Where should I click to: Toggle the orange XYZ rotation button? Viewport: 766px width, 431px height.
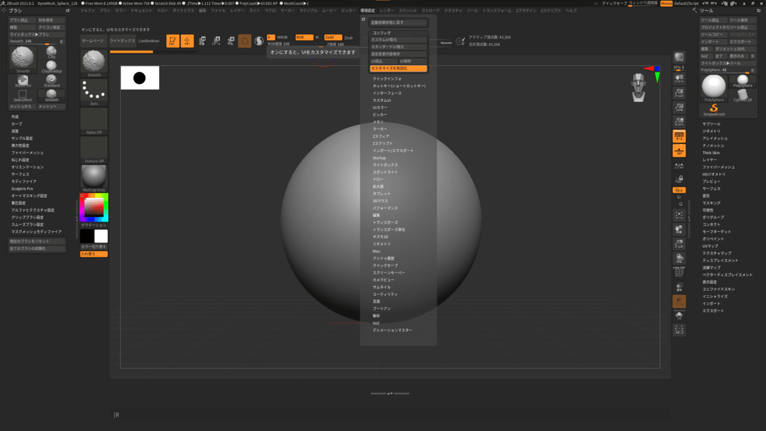(679, 190)
